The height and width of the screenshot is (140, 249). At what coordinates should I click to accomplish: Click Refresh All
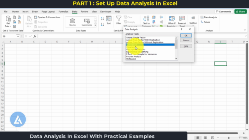(x=29, y=22)
